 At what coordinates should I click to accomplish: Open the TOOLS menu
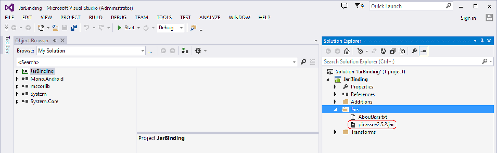tap(164, 18)
